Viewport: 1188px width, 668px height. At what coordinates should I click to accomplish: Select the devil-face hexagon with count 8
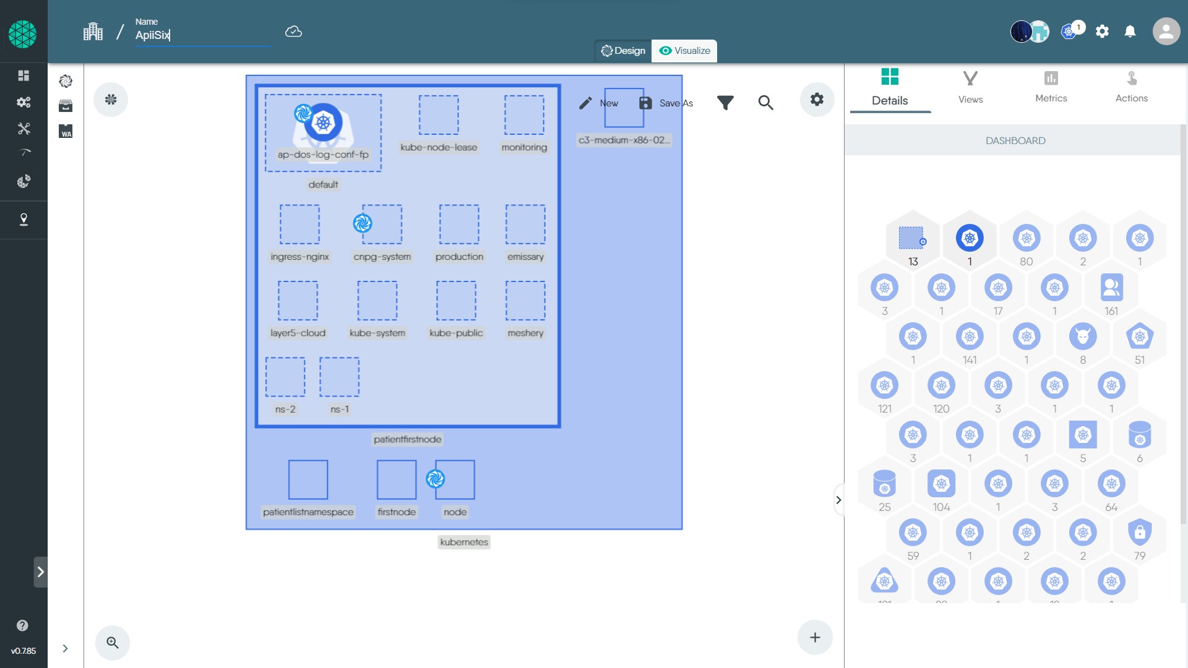tap(1083, 340)
